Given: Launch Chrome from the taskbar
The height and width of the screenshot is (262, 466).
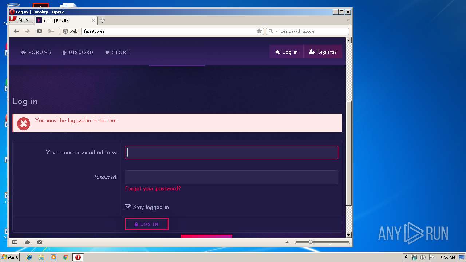Looking at the screenshot, I should 66,257.
